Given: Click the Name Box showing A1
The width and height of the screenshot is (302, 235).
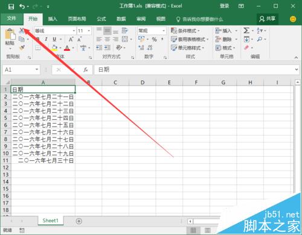Looking at the screenshot, I should pos(21,70).
